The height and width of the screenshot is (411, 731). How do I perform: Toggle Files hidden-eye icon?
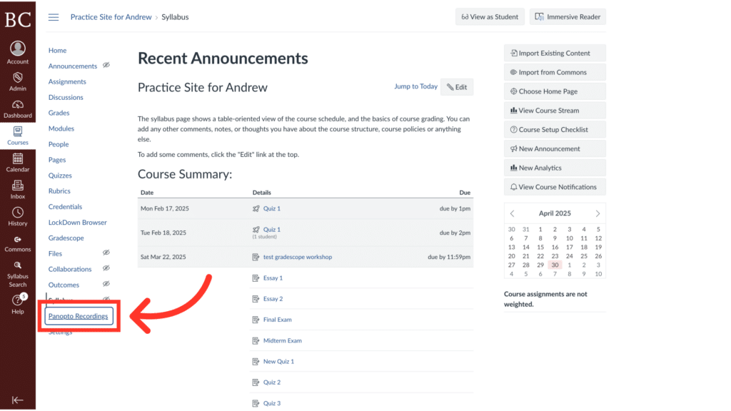(x=106, y=253)
